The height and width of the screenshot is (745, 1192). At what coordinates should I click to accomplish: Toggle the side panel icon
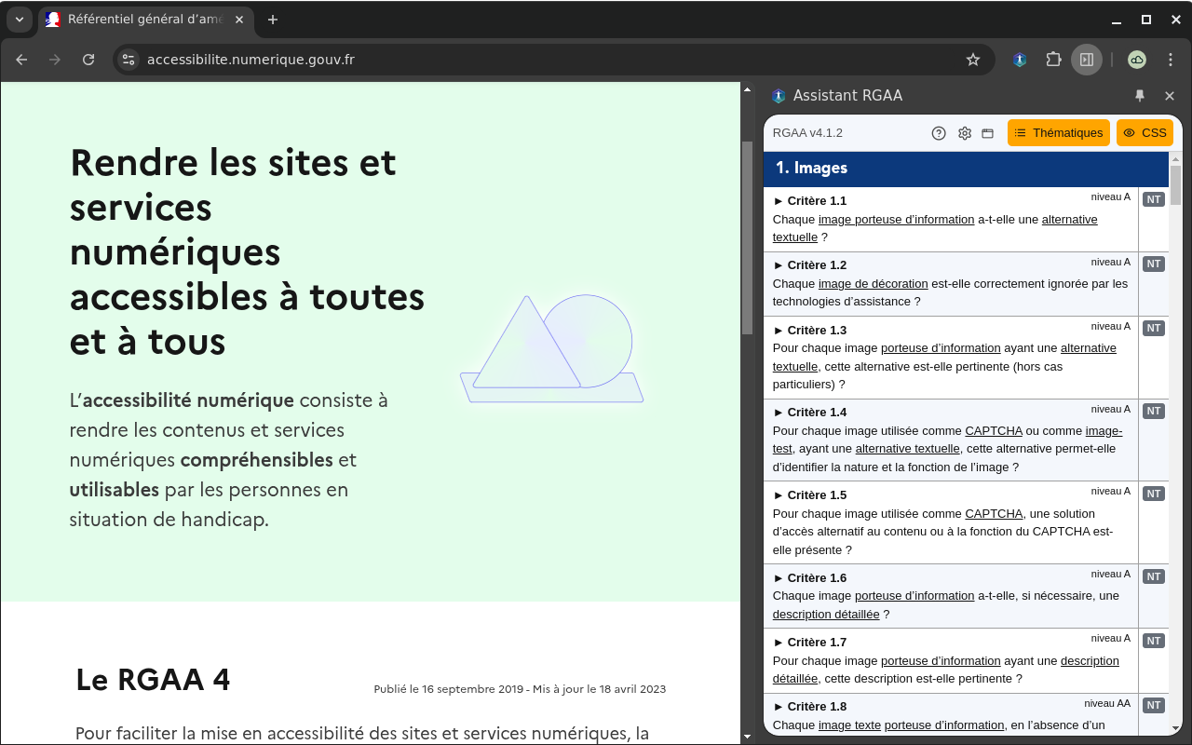point(1087,59)
